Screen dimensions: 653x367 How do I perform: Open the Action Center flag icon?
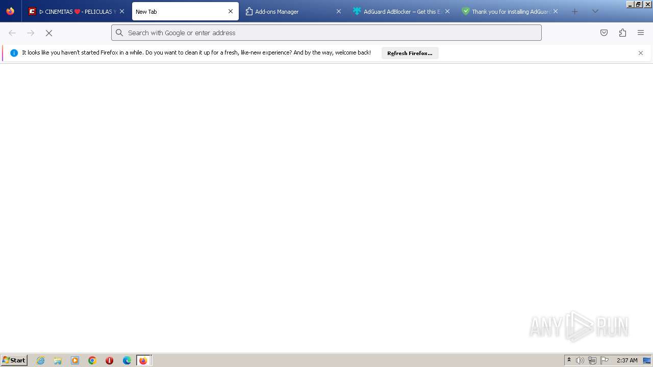pyautogui.click(x=605, y=360)
